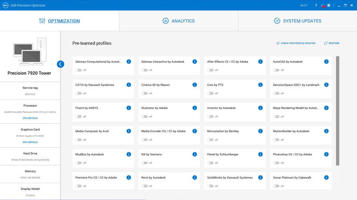Click info icon for Fluent by ANSYS
This screenshot has height=200, width=357.
coord(129,108)
